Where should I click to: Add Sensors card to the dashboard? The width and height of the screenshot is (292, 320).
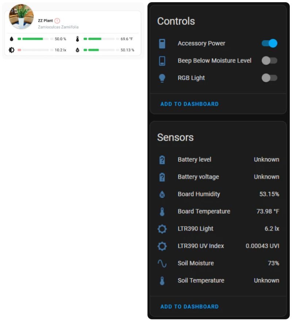189,307
